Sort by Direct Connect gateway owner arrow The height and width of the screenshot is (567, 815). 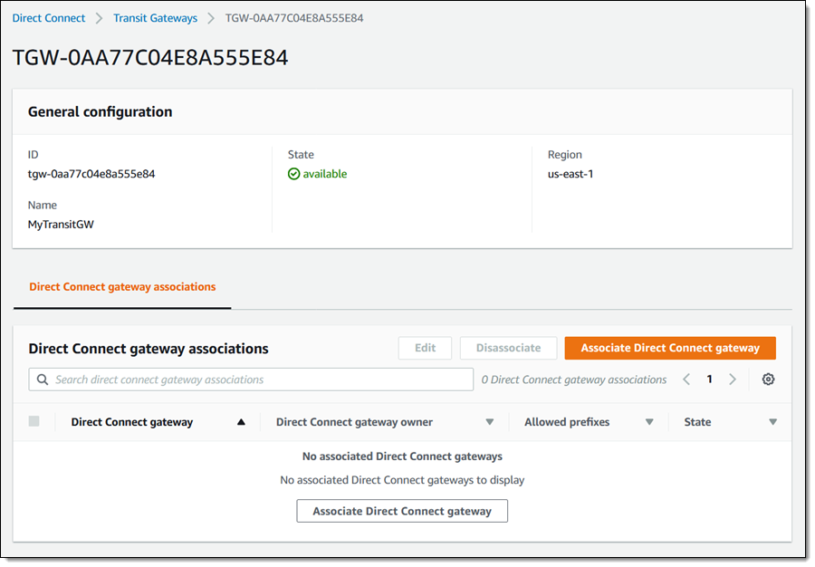(x=490, y=422)
